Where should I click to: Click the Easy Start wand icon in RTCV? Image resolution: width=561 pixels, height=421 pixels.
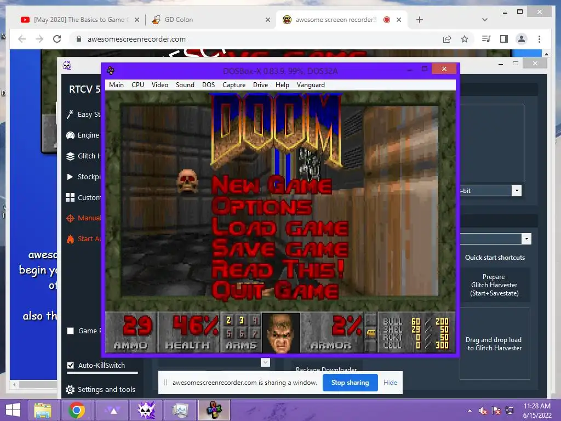(70, 114)
